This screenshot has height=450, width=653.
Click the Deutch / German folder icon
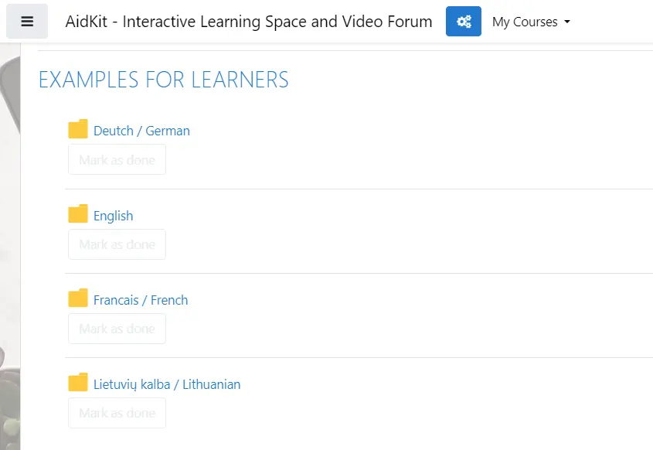click(x=78, y=129)
